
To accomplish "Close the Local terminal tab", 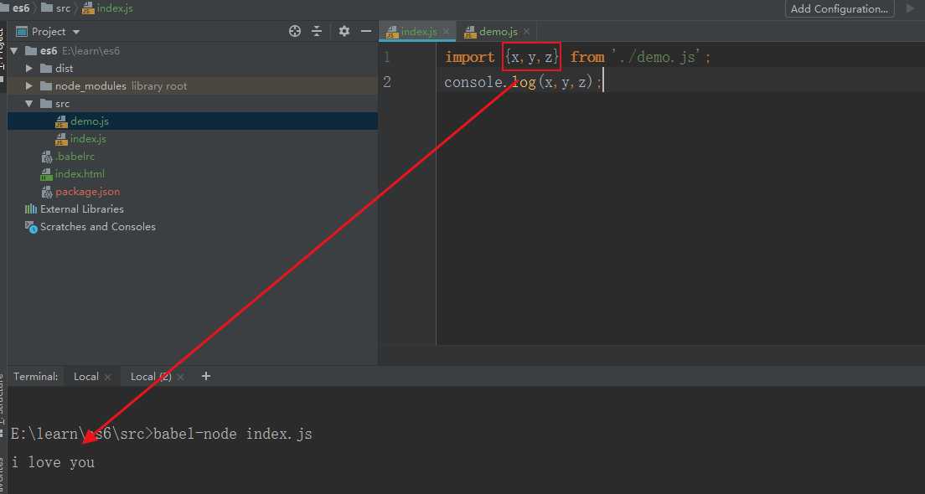I will [x=107, y=378].
